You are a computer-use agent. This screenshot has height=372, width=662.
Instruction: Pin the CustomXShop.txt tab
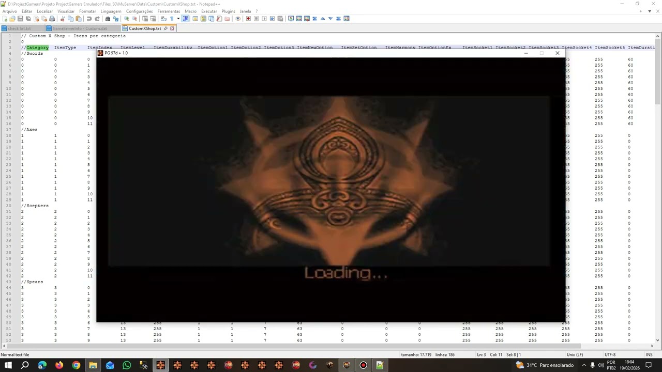(x=165, y=28)
